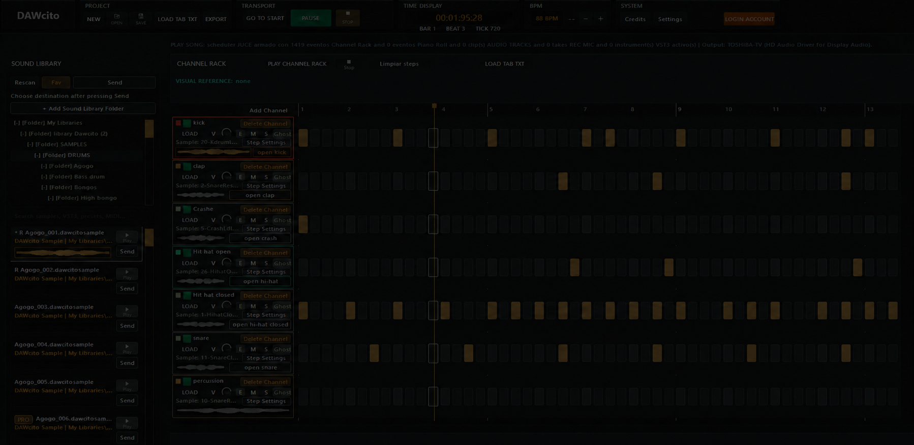This screenshot has height=445, width=914.
Task: Play the Agogo_004 sample preview
Action: [127, 348]
